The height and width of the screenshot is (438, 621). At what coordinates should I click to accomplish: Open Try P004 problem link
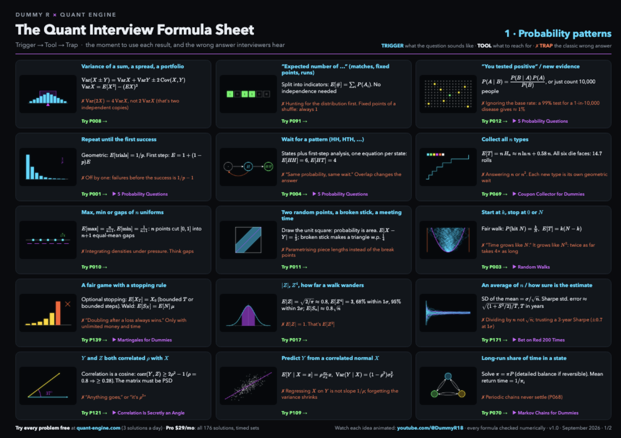click(294, 194)
